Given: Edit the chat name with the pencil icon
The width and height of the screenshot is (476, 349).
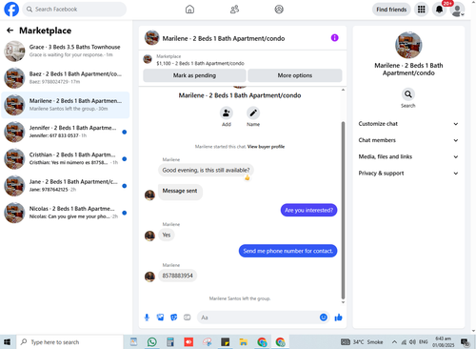Looking at the screenshot, I should point(253,113).
